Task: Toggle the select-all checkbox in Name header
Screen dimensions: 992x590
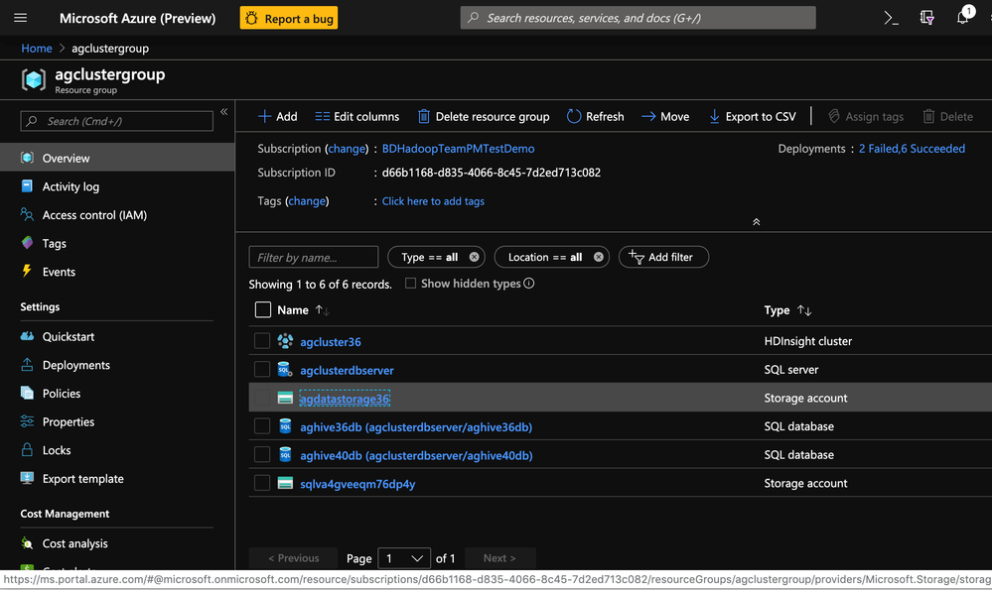Action: click(262, 309)
